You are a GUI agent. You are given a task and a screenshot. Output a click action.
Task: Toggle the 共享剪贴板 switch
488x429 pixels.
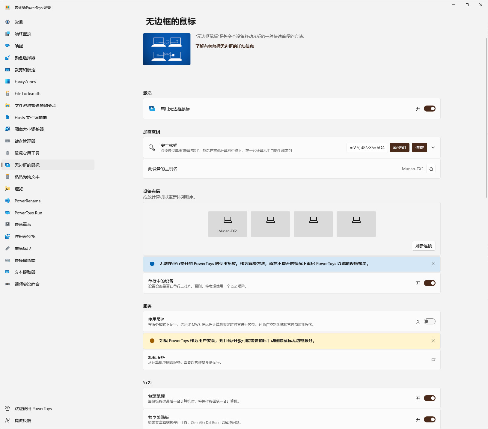pyautogui.click(x=429, y=420)
